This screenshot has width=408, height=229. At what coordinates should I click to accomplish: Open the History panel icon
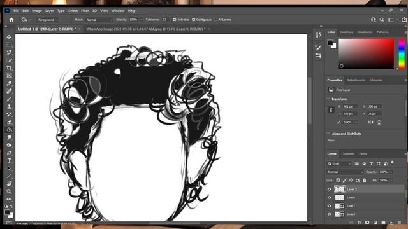319,35
